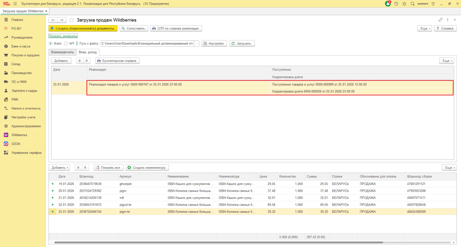The image size is (461, 247).
Task: Move lower table row up
Action: tap(78, 168)
